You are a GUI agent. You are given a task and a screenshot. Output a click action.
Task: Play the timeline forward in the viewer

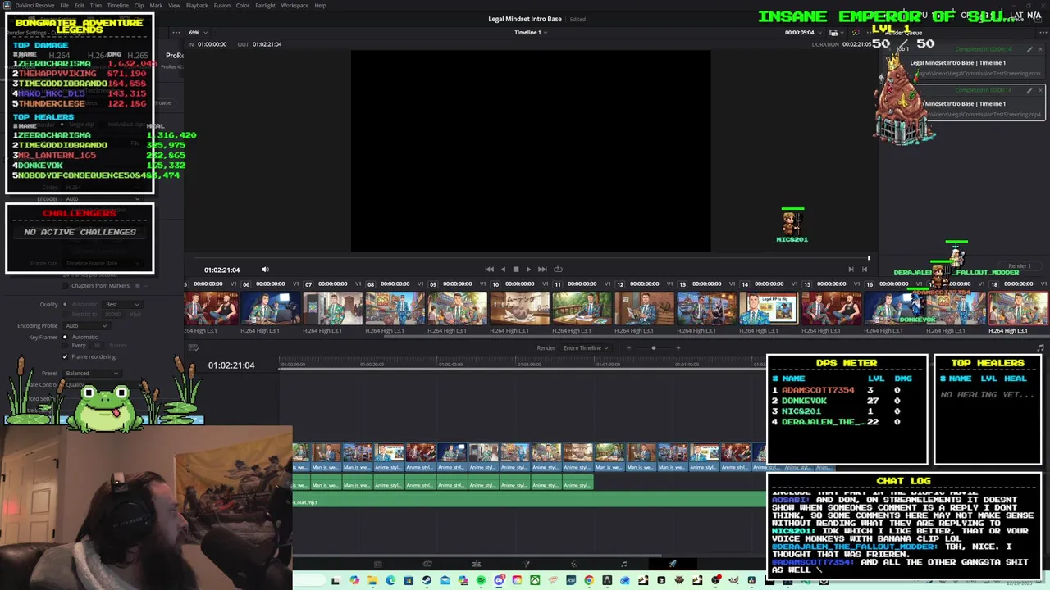(x=528, y=269)
